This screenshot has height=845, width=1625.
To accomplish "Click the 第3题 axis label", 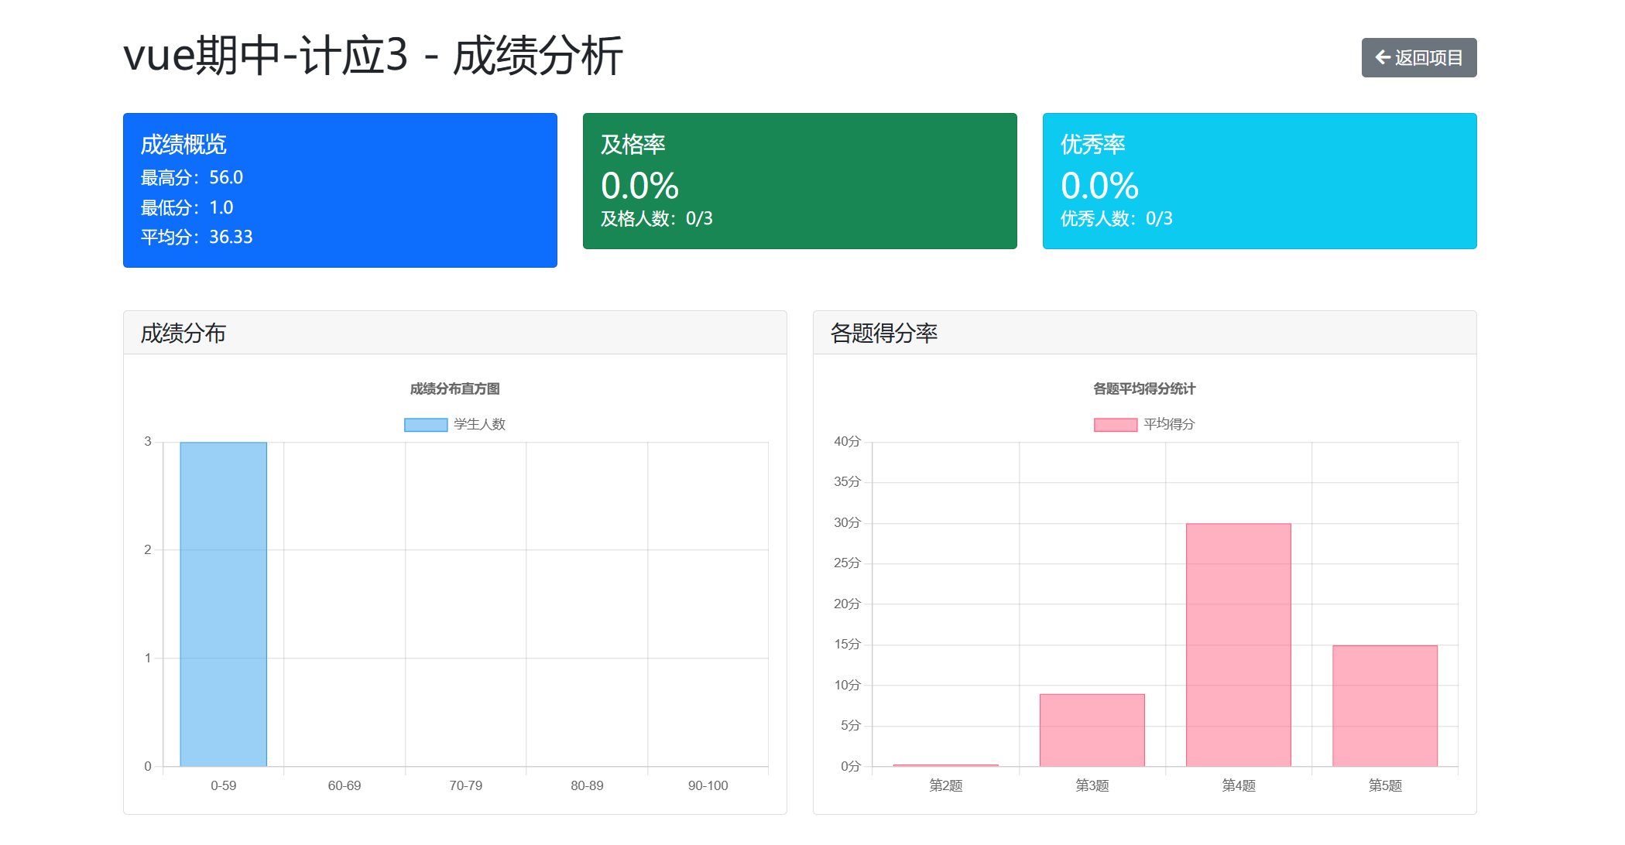I will (x=1092, y=785).
